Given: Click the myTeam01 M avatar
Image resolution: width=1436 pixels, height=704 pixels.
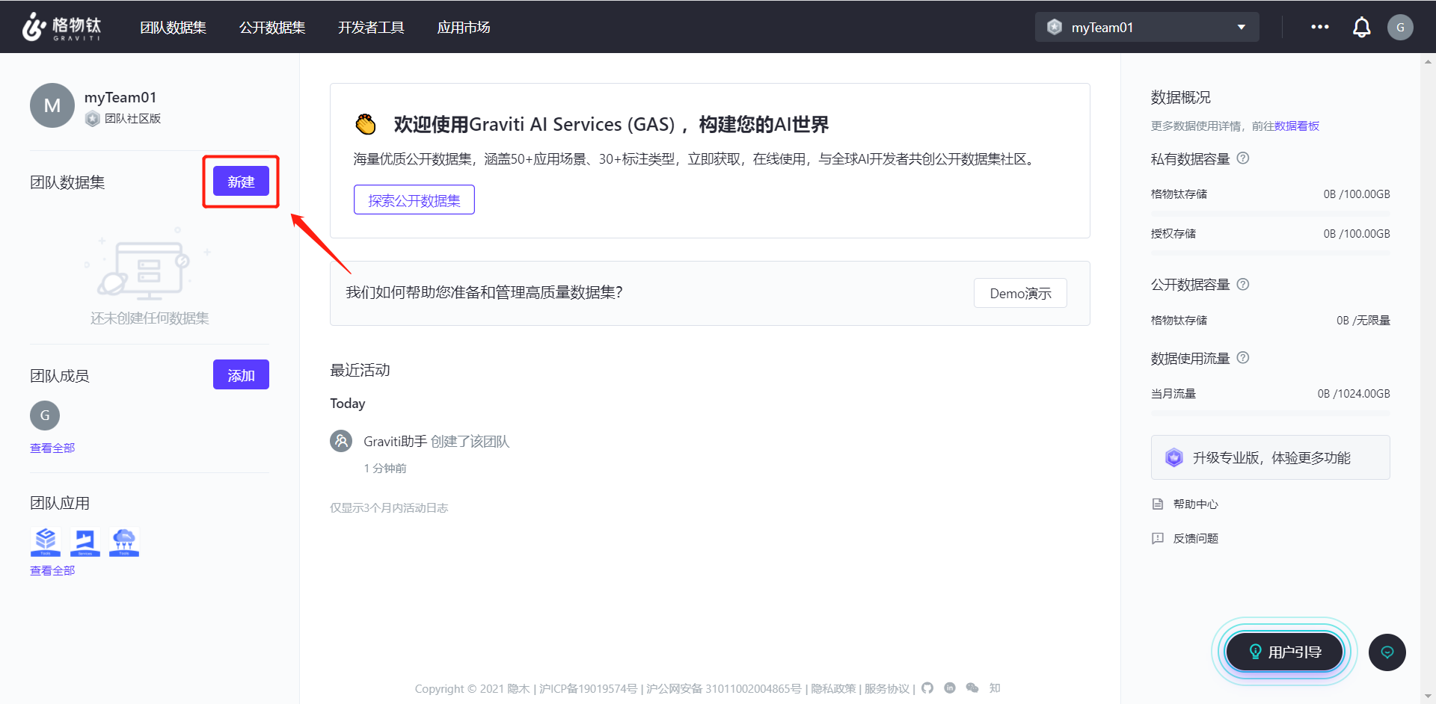Looking at the screenshot, I should click(52, 105).
